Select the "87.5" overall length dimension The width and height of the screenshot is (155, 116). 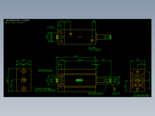[x=76, y=56]
